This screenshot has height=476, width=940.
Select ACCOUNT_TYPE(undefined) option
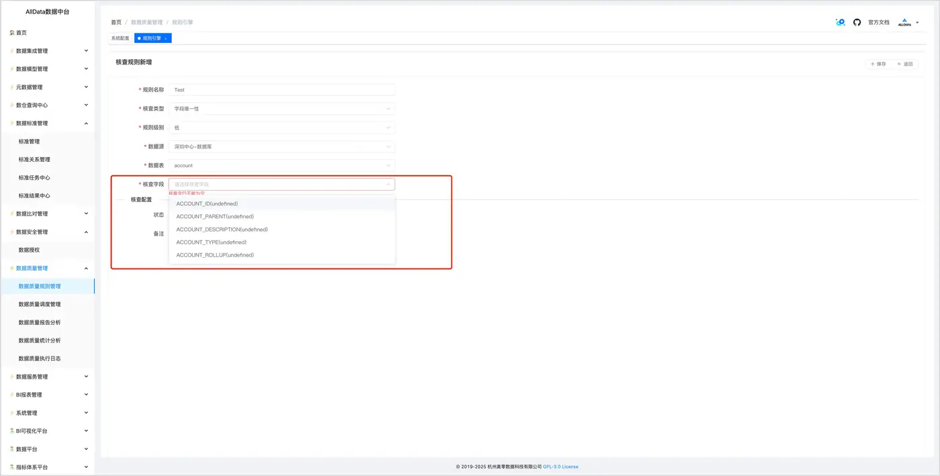282,242
